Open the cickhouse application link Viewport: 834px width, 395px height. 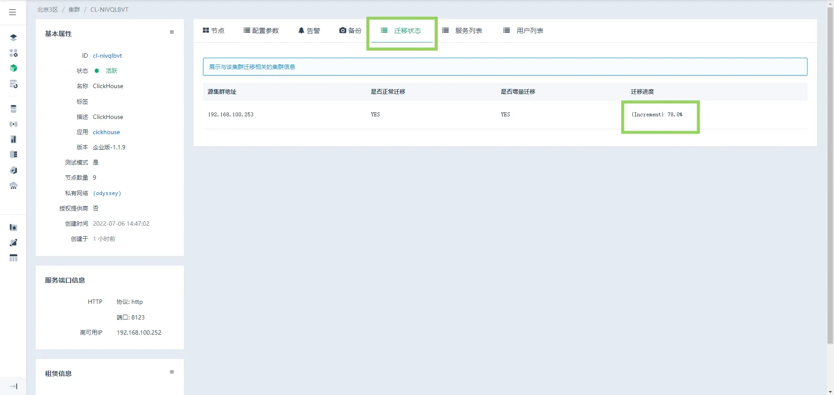[106, 132]
